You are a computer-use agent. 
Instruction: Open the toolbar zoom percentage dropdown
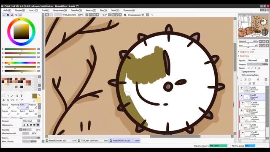click(87, 15)
